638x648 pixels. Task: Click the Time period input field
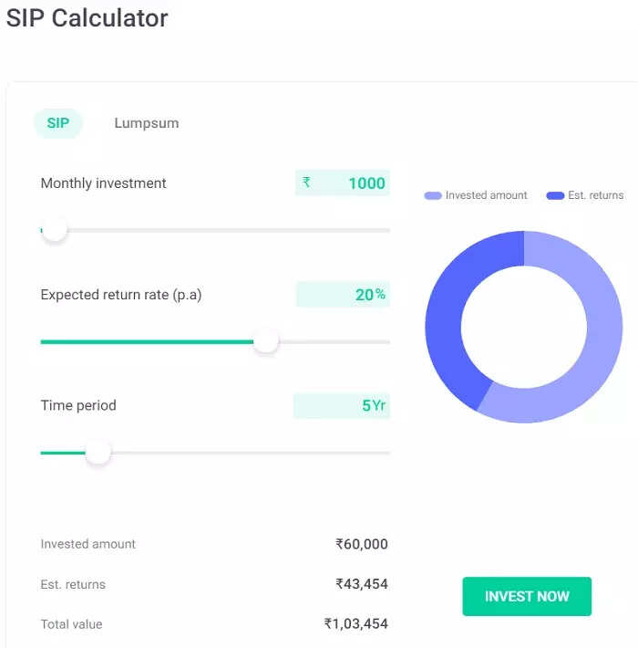click(x=342, y=406)
